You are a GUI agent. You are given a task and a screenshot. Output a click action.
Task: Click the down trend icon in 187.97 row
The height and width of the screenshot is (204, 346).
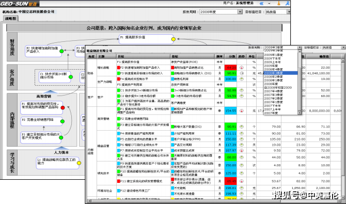pyautogui.click(x=242, y=151)
